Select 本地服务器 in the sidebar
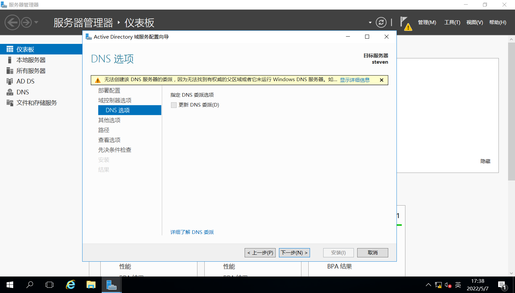The width and height of the screenshot is (515, 293). (x=41, y=60)
